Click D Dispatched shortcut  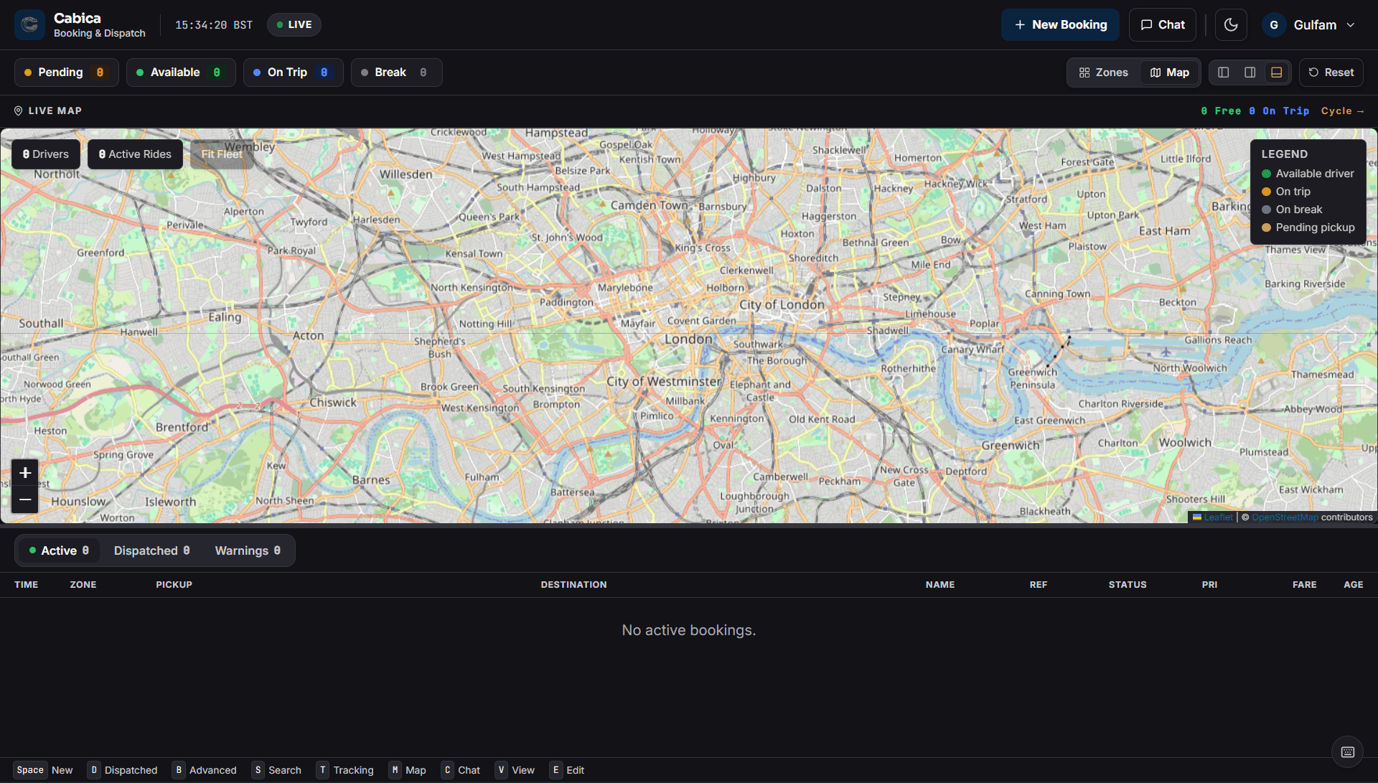pyautogui.click(x=123, y=770)
